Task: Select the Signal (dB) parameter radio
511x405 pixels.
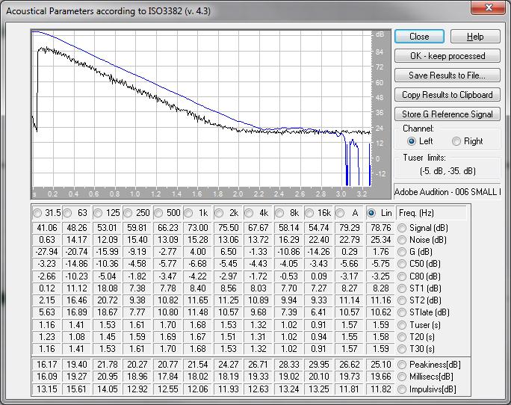Action: click(402, 228)
